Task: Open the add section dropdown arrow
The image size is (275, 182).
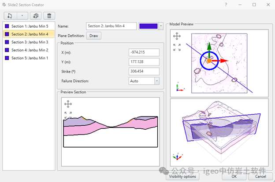Action: click(22, 16)
